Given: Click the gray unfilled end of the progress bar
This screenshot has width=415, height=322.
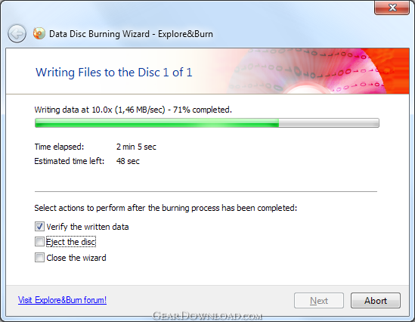Looking at the screenshot, I should 329,123.
